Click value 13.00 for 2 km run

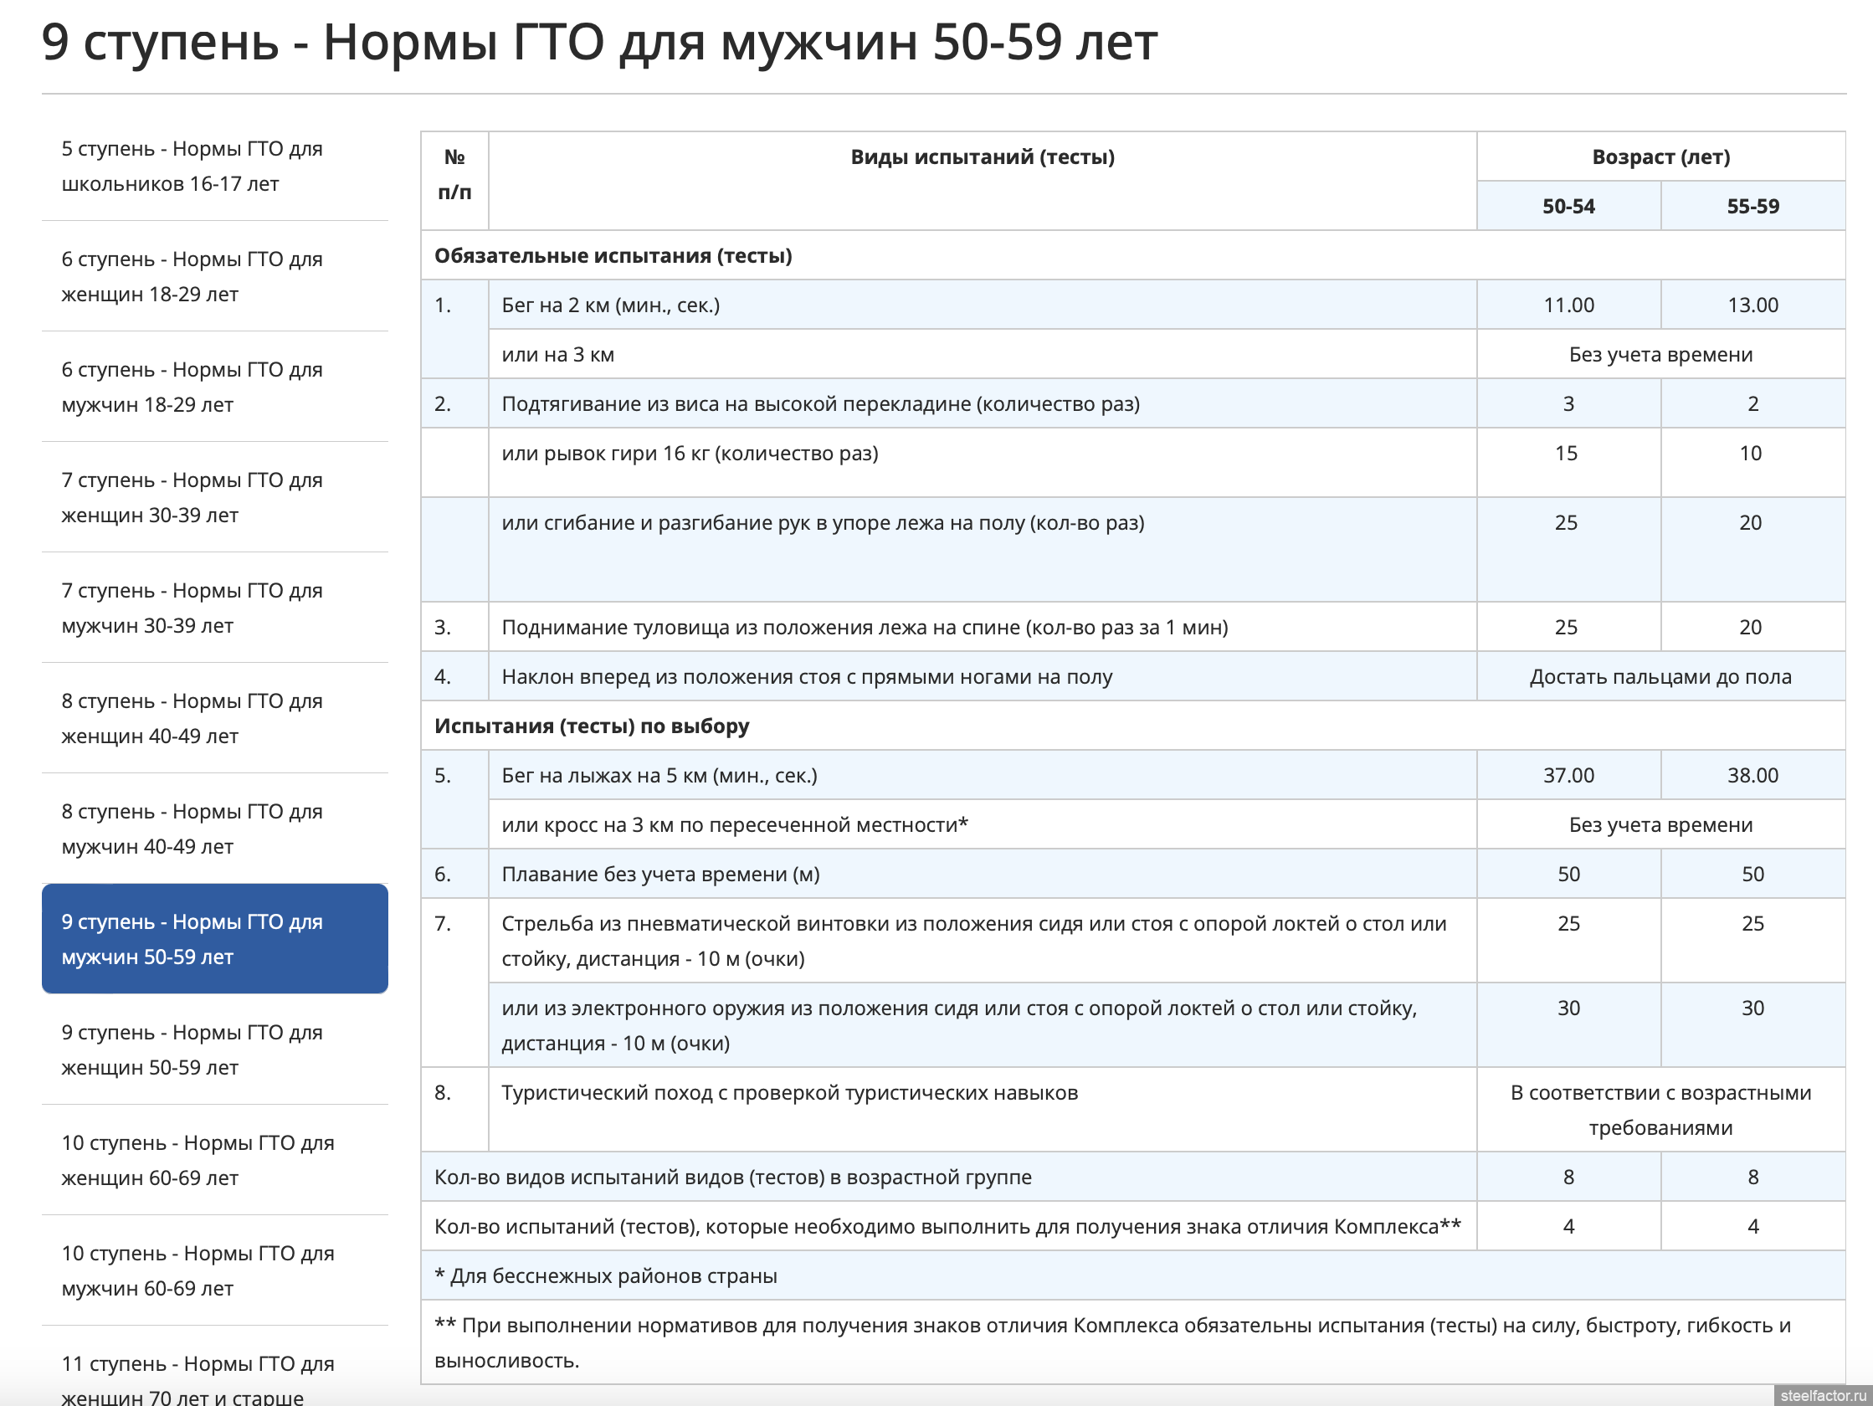[x=1752, y=305]
